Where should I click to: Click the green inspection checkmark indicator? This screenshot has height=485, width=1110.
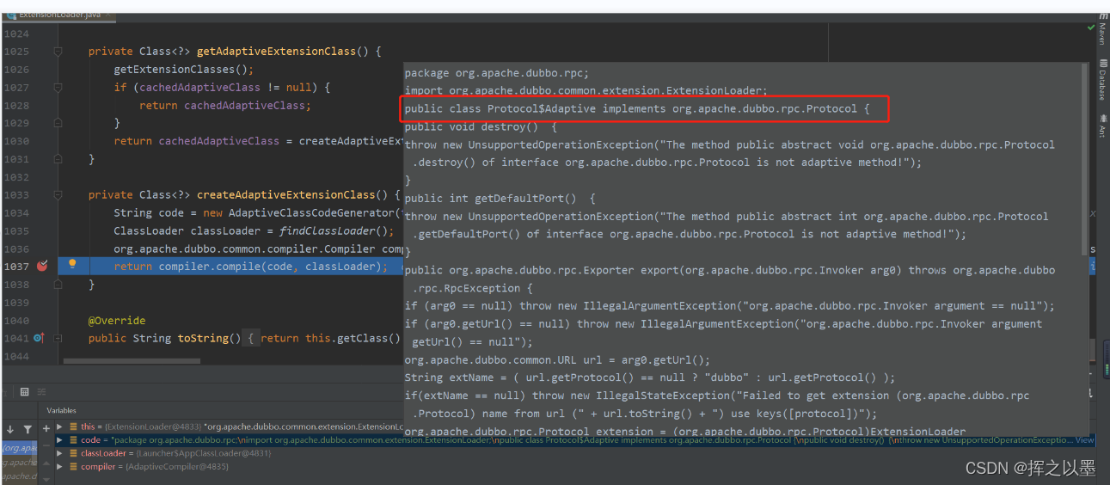(1092, 28)
